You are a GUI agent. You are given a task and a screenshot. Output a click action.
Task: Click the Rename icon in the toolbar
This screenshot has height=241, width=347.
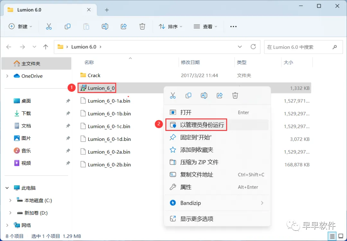(105, 27)
